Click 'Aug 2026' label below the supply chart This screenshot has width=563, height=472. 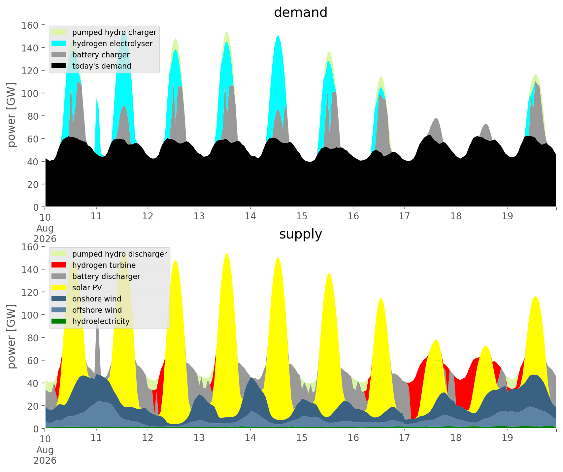(45, 455)
